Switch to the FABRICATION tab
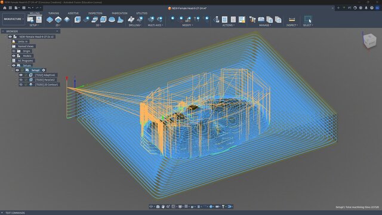Image resolution: width=382 pixels, height=215 pixels. pyautogui.click(x=119, y=13)
